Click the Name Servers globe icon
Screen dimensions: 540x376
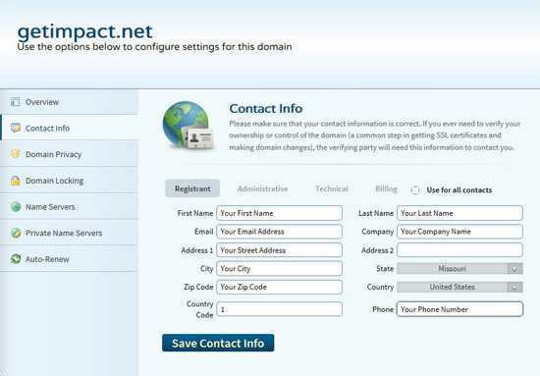click(16, 206)
